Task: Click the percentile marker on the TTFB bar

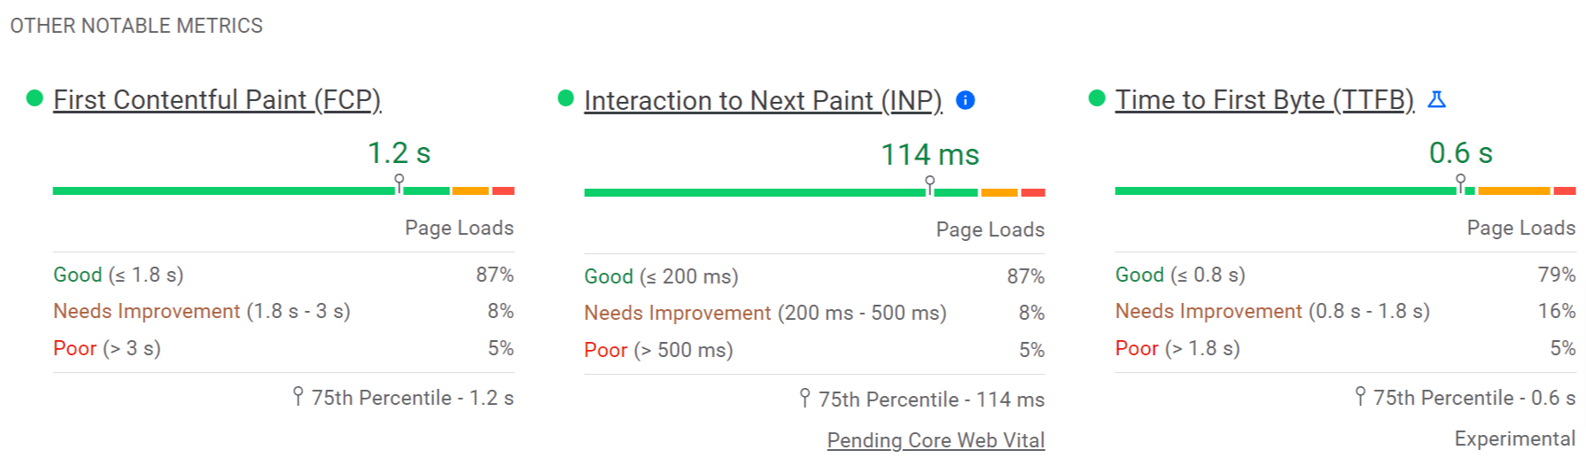Action: pyautogui.click(x=1460, y=182)
